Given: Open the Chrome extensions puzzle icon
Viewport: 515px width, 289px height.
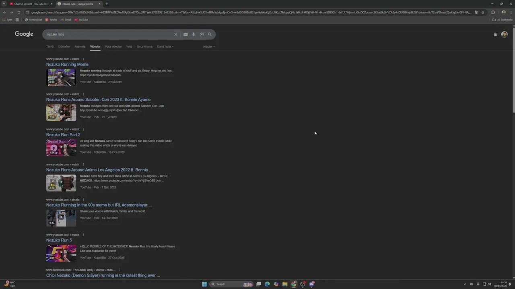Looking at the screenshot, I should pos(493,12).
